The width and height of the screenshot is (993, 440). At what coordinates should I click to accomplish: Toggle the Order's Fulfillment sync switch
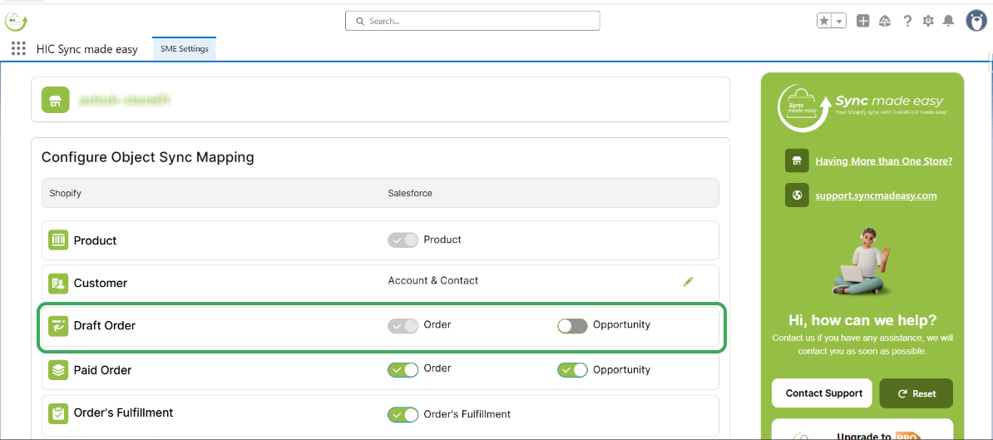click(x=403, y=414)
